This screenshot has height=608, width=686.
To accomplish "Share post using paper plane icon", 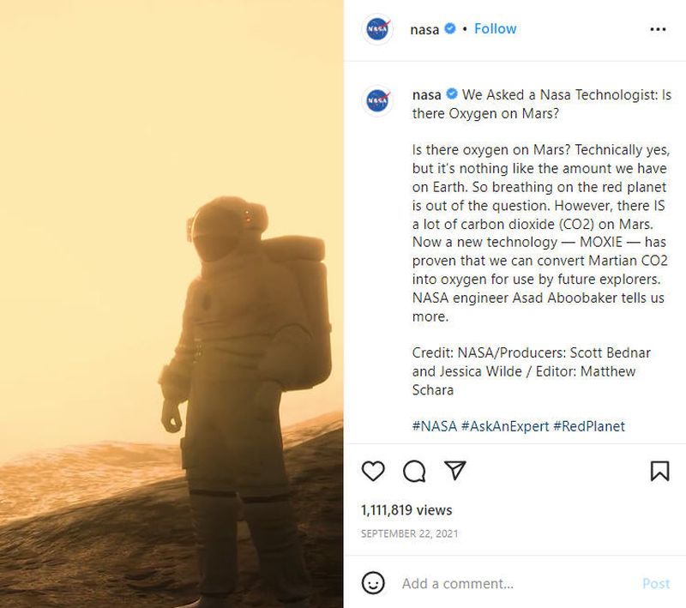I will click(x=455, y=470).
